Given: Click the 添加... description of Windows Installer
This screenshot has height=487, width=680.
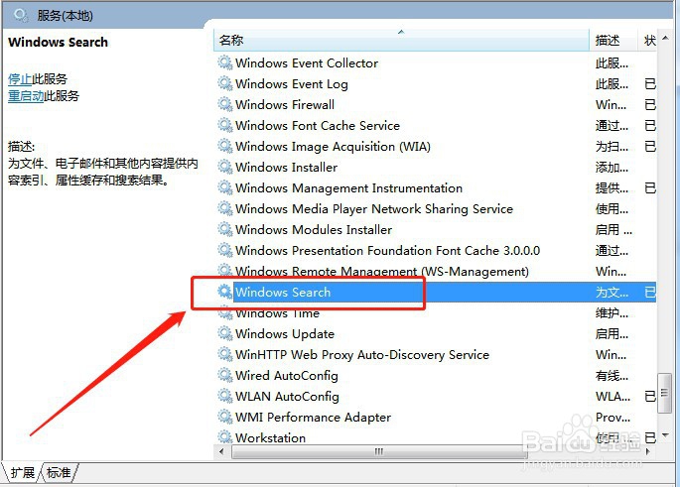Looking at the screenshot, I should click(612, 168).
